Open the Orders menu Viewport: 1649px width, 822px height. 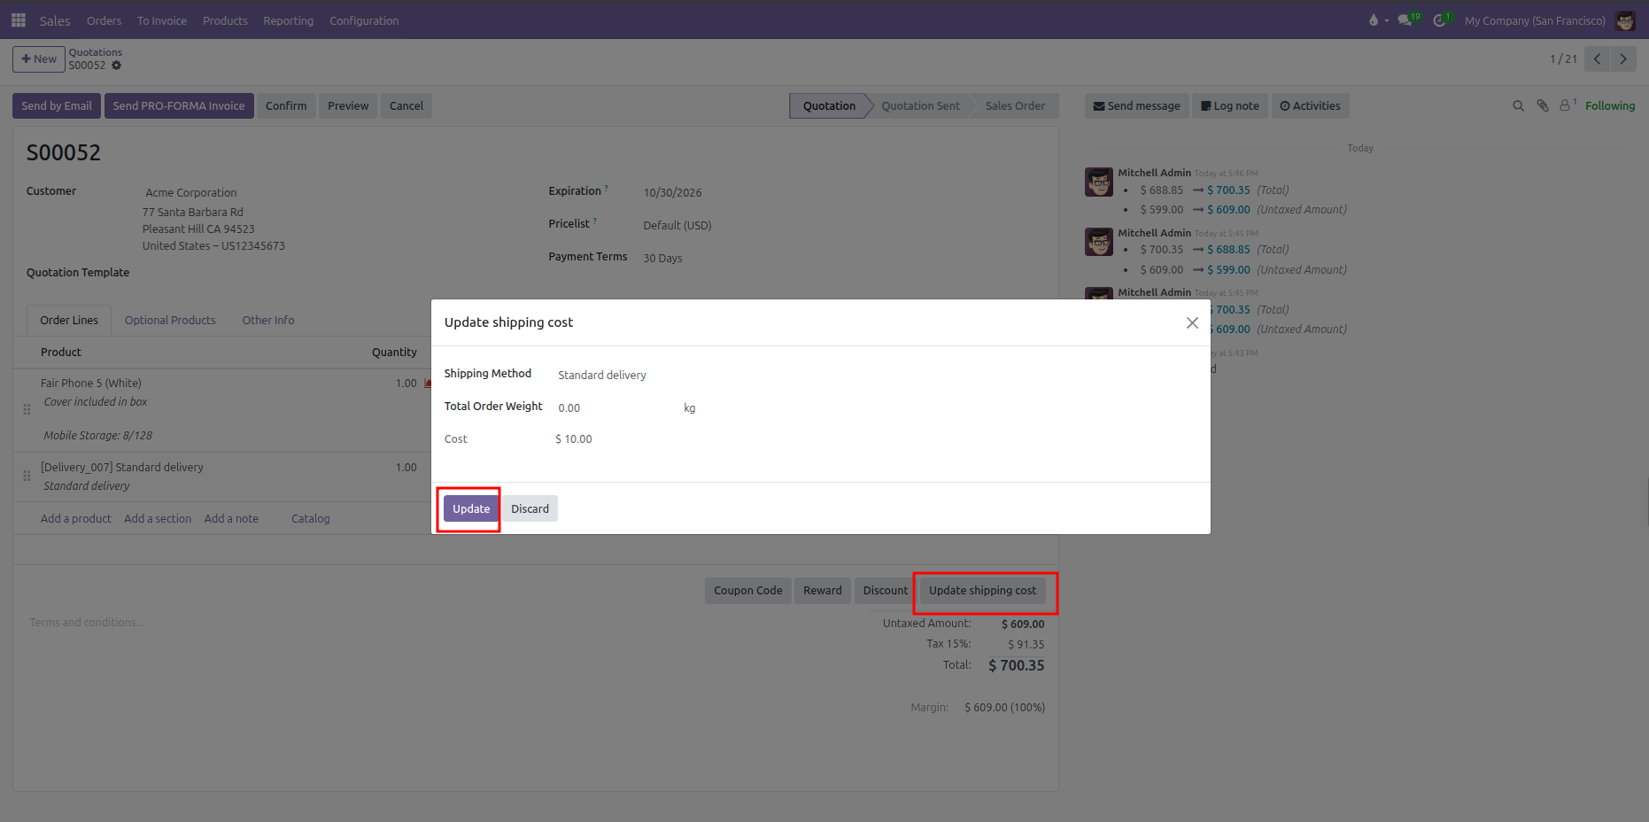[x=104, y=20]
